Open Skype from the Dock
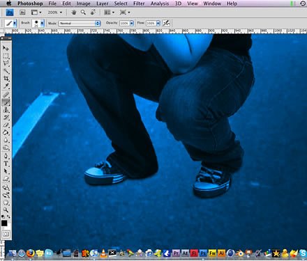 [x=303, y=253]
